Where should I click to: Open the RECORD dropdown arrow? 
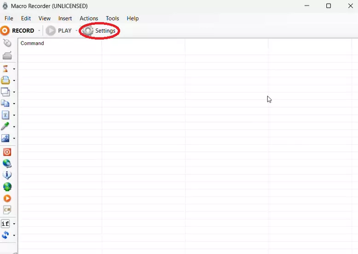click(39, 30)
